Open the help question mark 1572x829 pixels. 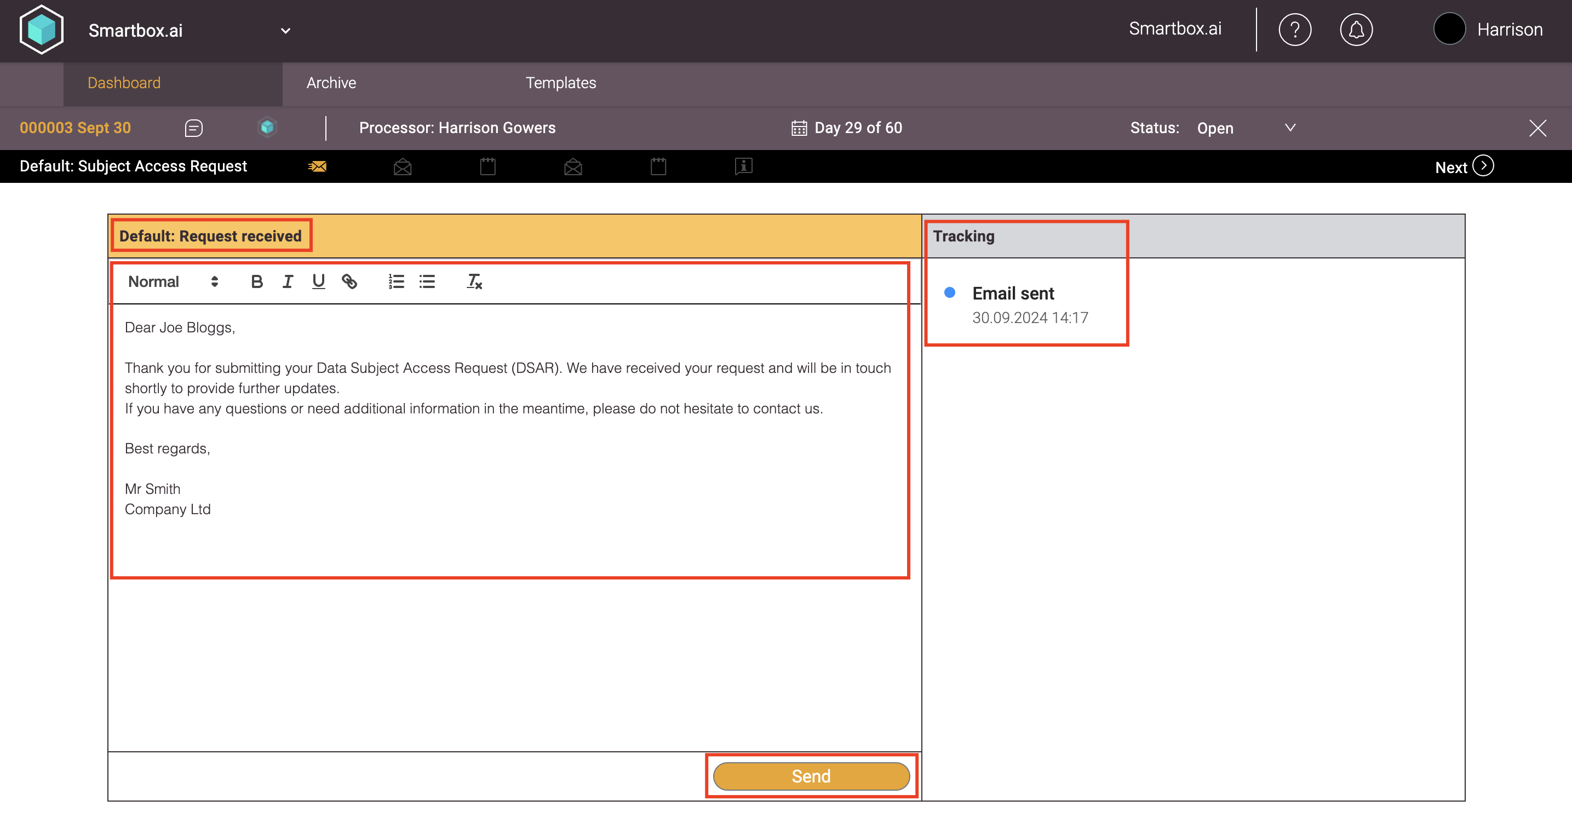pos(1294,30)
